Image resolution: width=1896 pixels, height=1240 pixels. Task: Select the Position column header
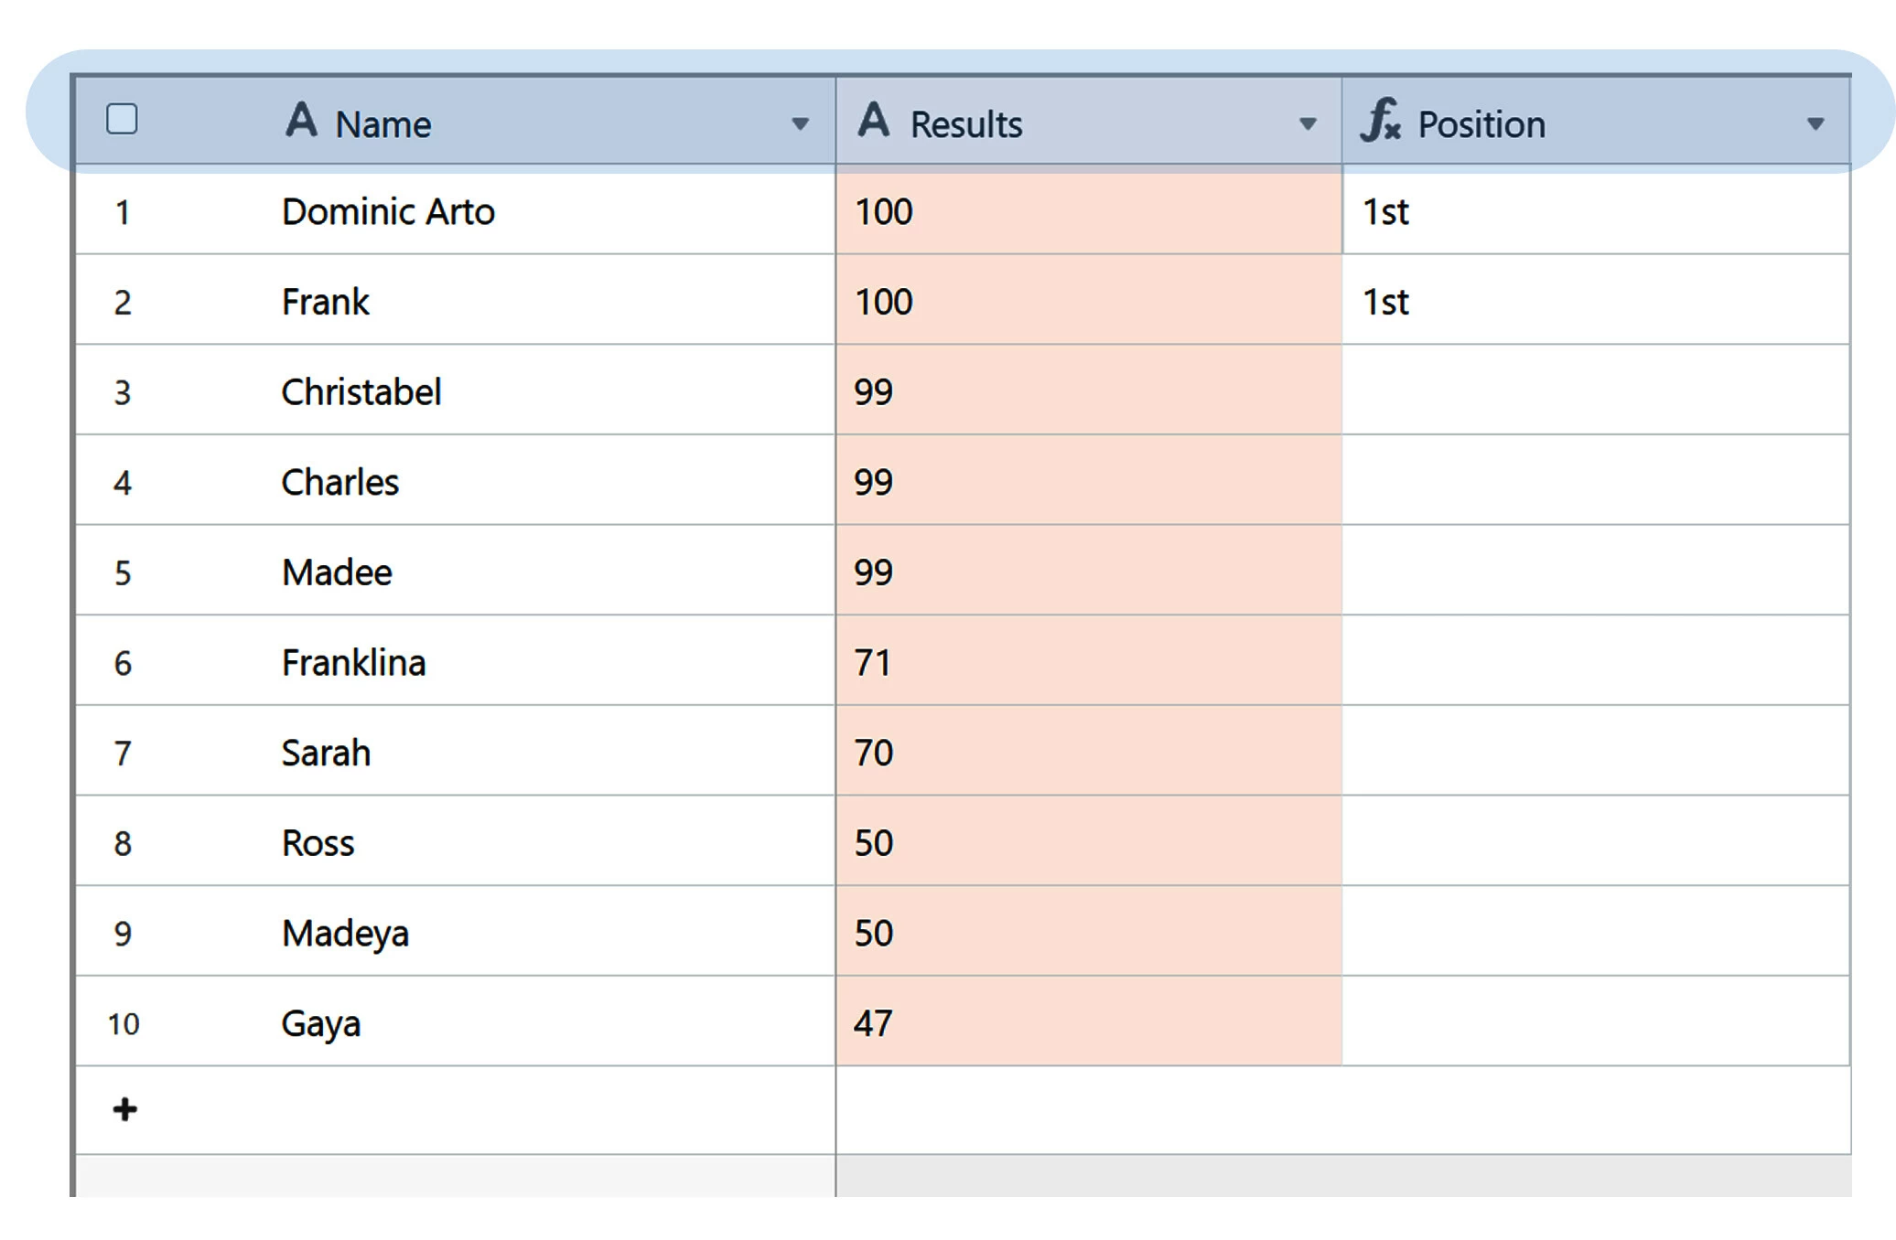(1596, 121)
